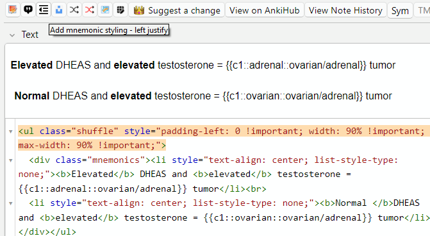Click the Elevated DHEAS line in the editor
The image size is (430, 236).
tap(203, 65)
